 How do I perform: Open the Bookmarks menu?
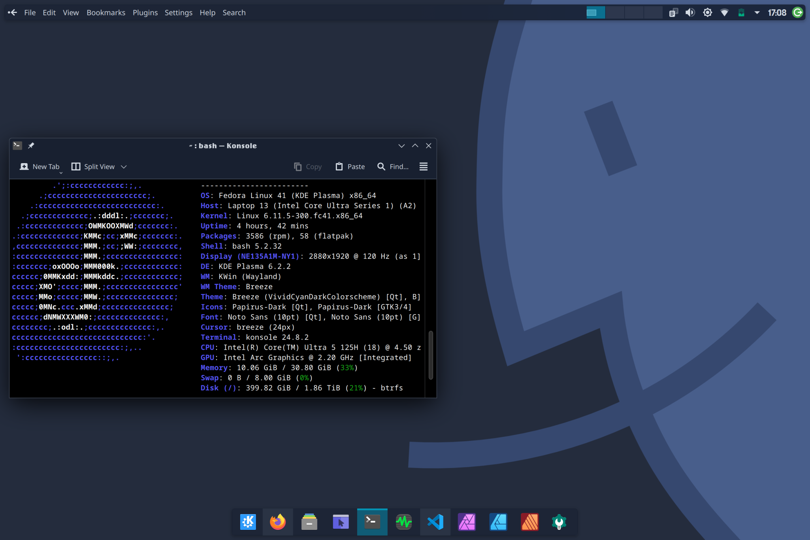106,13
